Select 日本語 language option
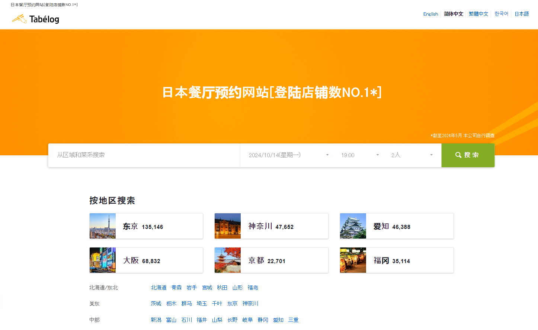 click(x=522, y=14)
